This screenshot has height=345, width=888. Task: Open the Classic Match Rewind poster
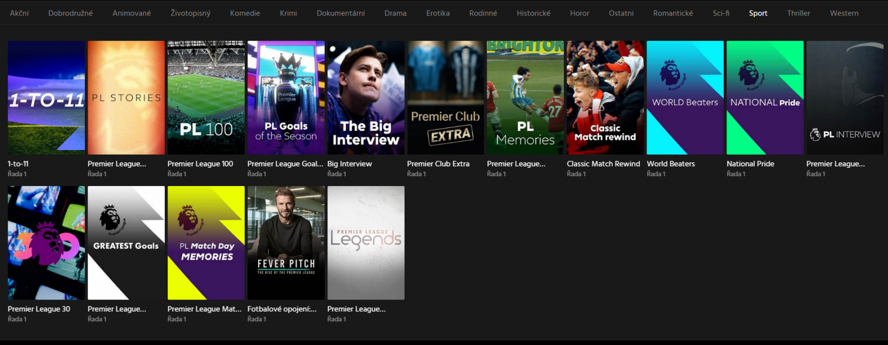(x=606, y=97)
